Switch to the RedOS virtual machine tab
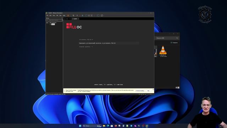The width and height of the screenshot is (227, 128). [75, 19]
